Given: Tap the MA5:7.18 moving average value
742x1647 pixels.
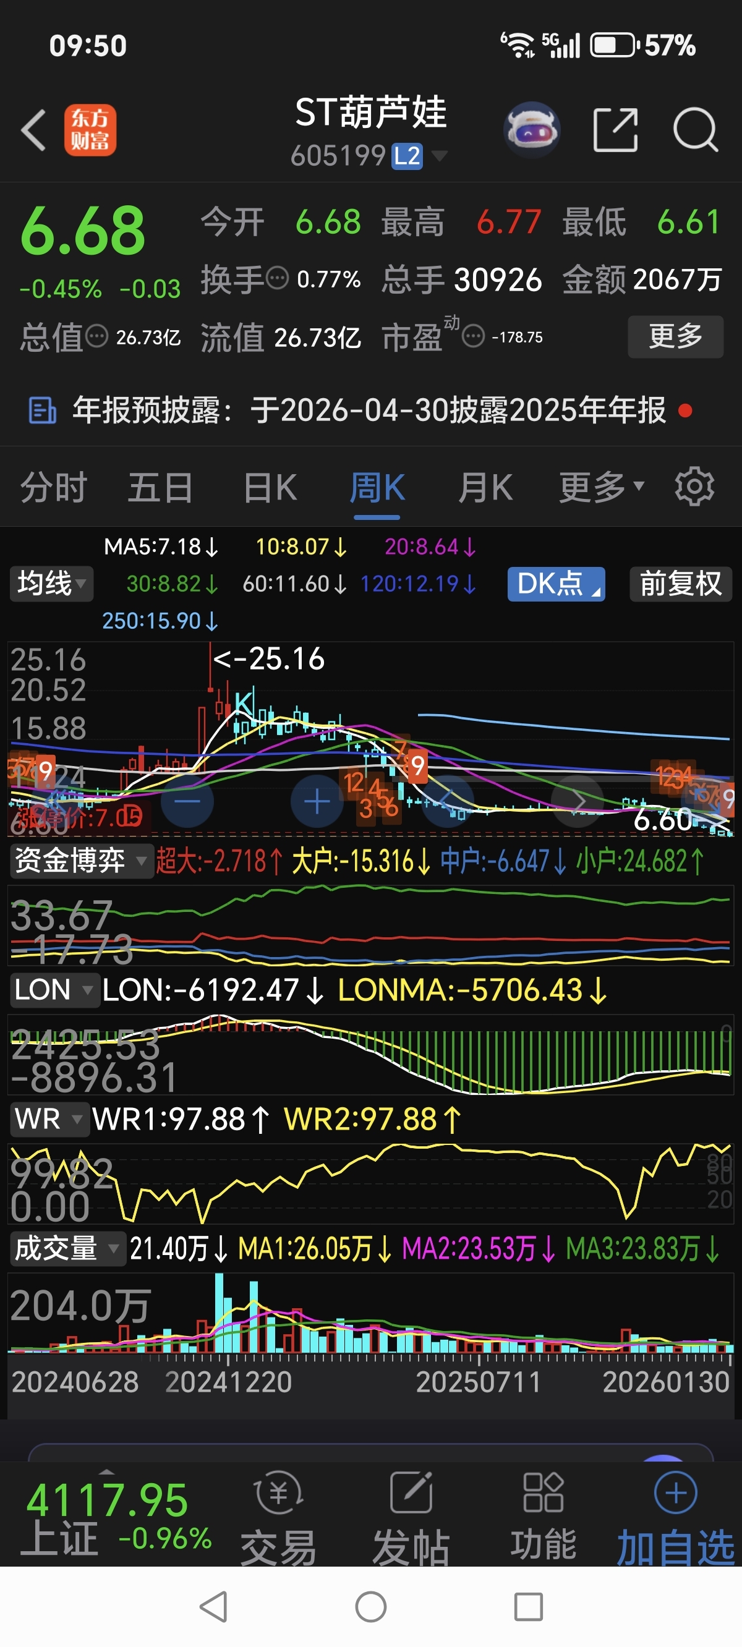Looking at the screenshot, I should tap(162, 547).
